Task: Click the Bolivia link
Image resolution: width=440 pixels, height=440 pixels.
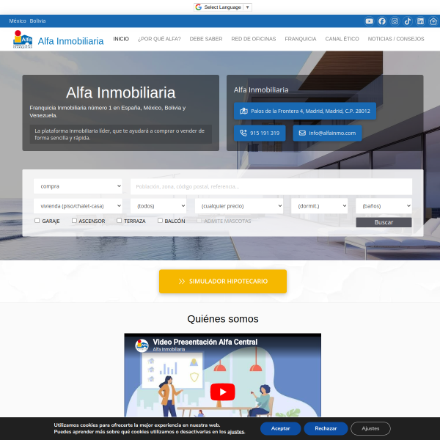Action: click(37, 21)
